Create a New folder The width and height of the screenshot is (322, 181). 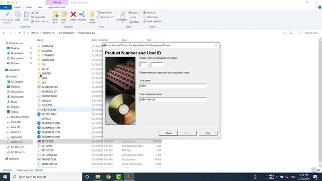pos(93,17)
